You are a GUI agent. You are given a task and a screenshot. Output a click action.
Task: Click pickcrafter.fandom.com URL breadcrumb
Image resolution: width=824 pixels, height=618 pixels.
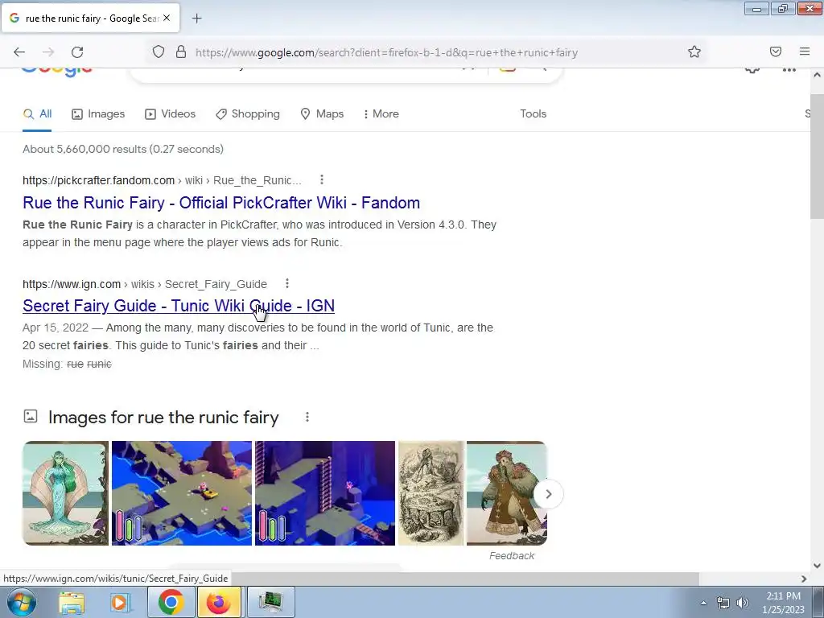[162, 181]
